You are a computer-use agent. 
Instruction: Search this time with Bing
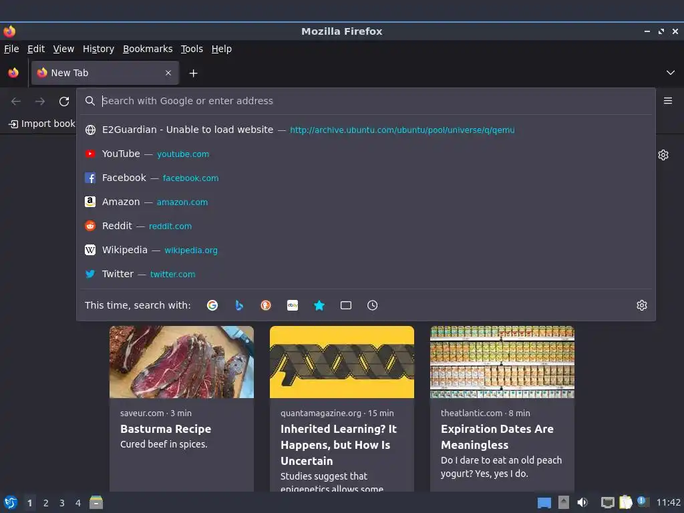tap(239, 305)
